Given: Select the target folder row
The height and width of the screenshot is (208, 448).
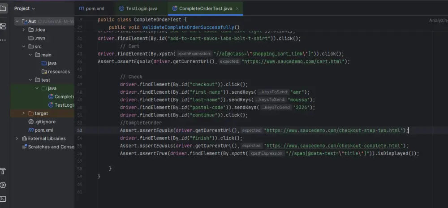Looking at the screenshot, I should click(43, 113).
